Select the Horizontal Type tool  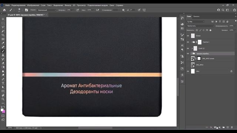coord(3,83)
